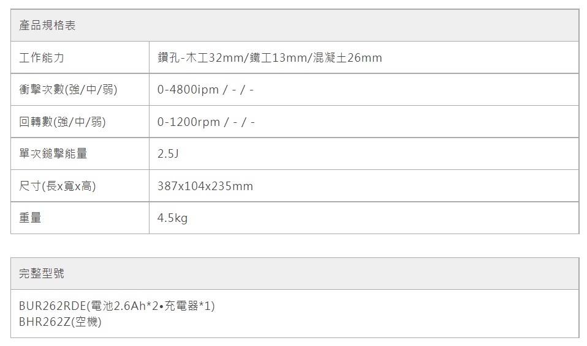Click the 完整型號 section header

point(42,274)
